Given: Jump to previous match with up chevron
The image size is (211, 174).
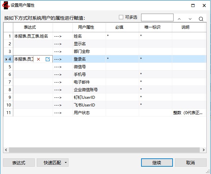Looking at the screenshot, I should (x=179, y=19).
